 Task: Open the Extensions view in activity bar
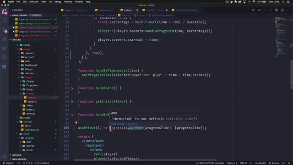[4, 48]
